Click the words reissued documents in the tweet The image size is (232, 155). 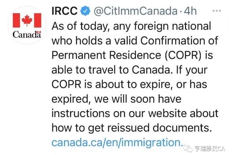(x=160, y=128)
